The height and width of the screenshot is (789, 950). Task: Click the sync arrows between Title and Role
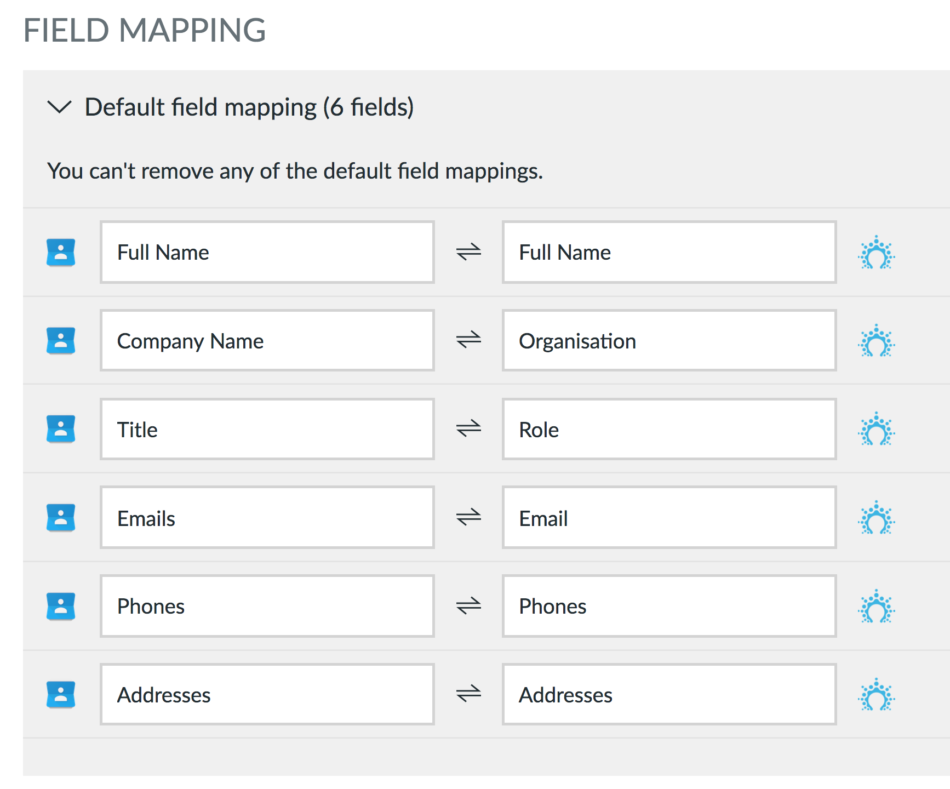coord(469,428)
